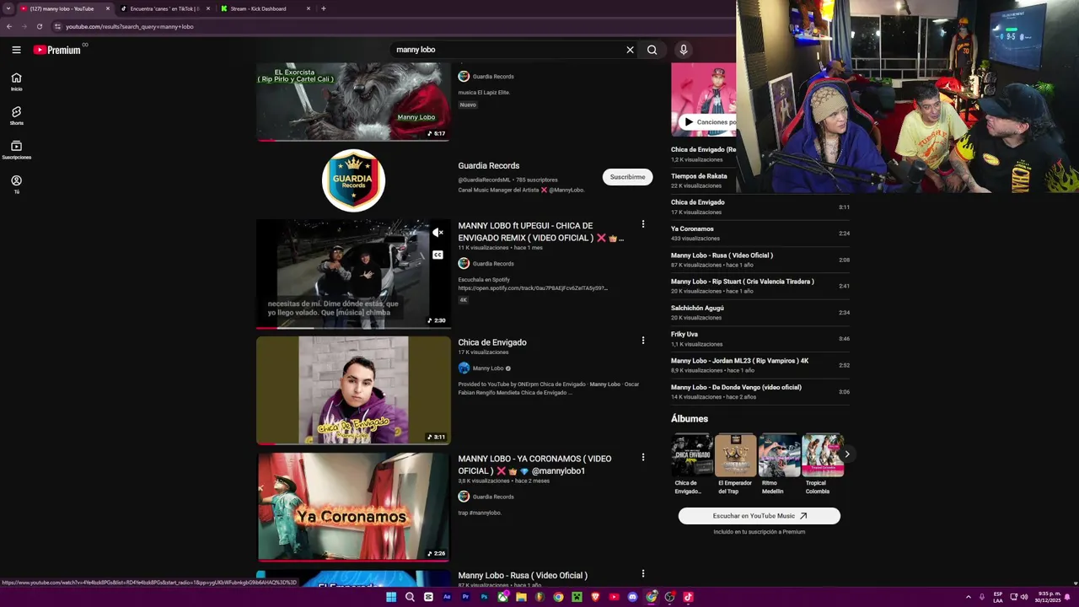Open the Tú profile sidebar icon
This screenshot has width=1079, height=607.
[x=16, y=185]
